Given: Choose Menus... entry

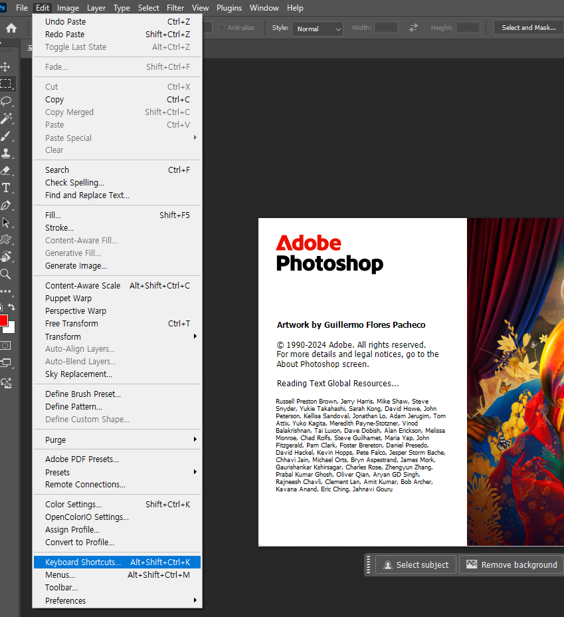Looking at the screenshot, I should click(117, 574).
